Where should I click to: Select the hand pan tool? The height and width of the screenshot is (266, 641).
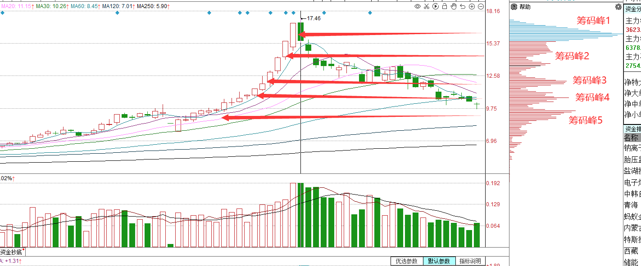pyautogui.click(x=454, y=7)
